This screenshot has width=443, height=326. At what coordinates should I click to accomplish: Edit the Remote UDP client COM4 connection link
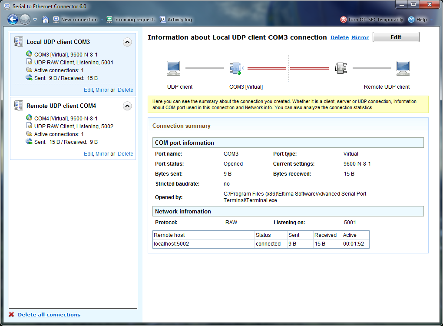point(88,154)
